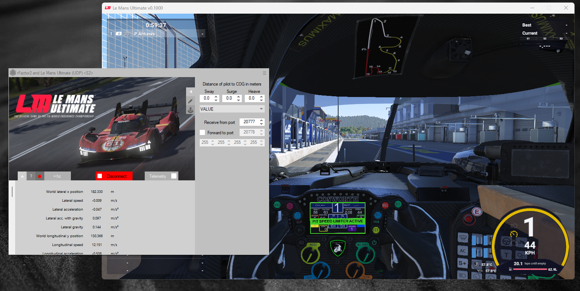Increment the Receive from port value
Image resolution: width=580 pixels, height=291 pixels.
coord(262,120)
